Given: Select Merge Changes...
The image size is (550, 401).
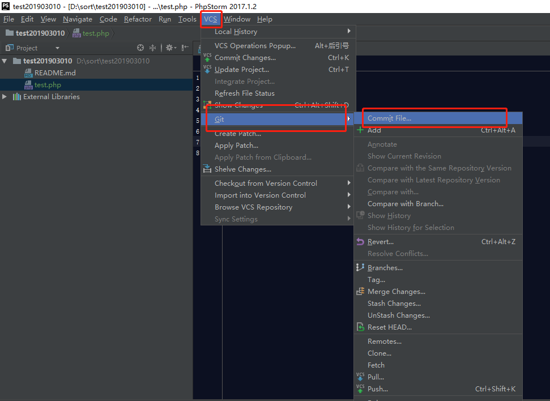Looking at the screenshot, I should (438, 292).
